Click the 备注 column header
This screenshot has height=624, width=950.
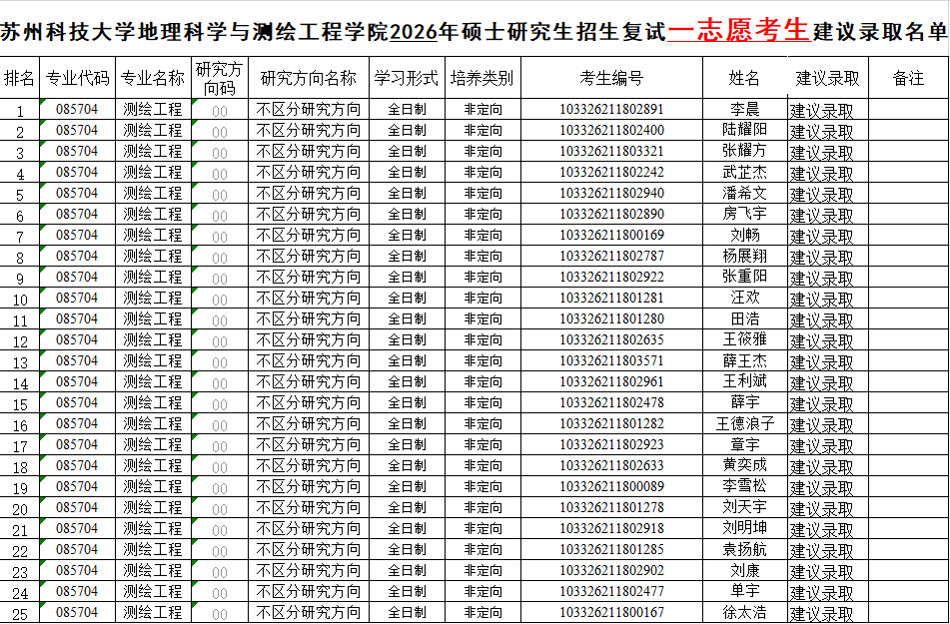pos(908,78)
